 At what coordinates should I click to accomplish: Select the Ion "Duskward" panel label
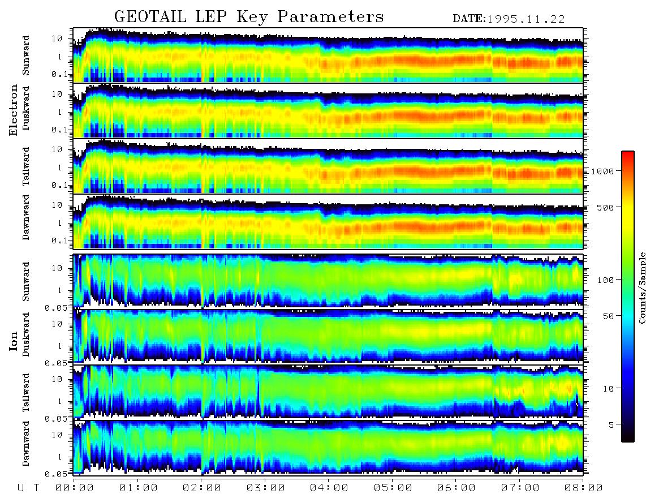point(26,335)
